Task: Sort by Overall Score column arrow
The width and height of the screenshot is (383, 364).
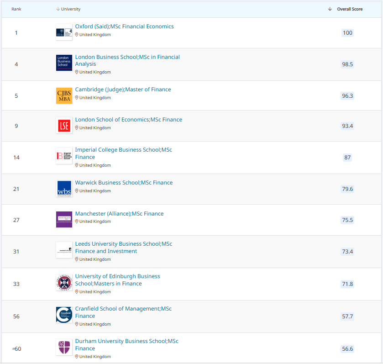Action: click(330, 9)
